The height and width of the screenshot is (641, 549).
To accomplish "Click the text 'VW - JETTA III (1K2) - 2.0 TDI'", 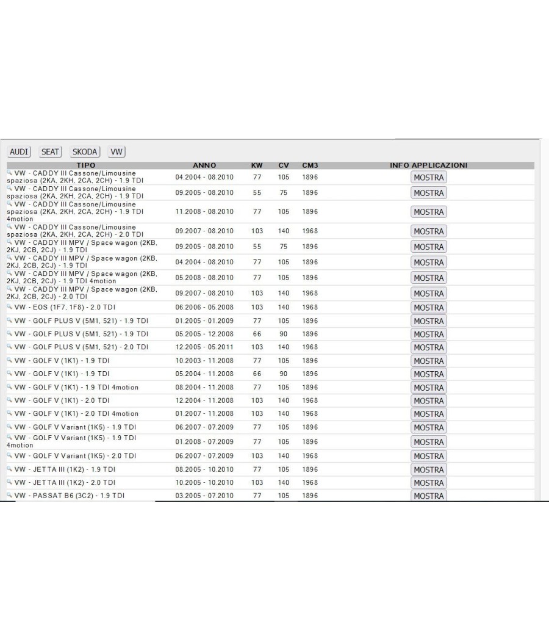I will [x=65, y=482].
